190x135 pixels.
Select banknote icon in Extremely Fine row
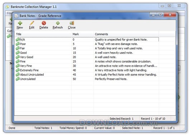coord(18,70)
